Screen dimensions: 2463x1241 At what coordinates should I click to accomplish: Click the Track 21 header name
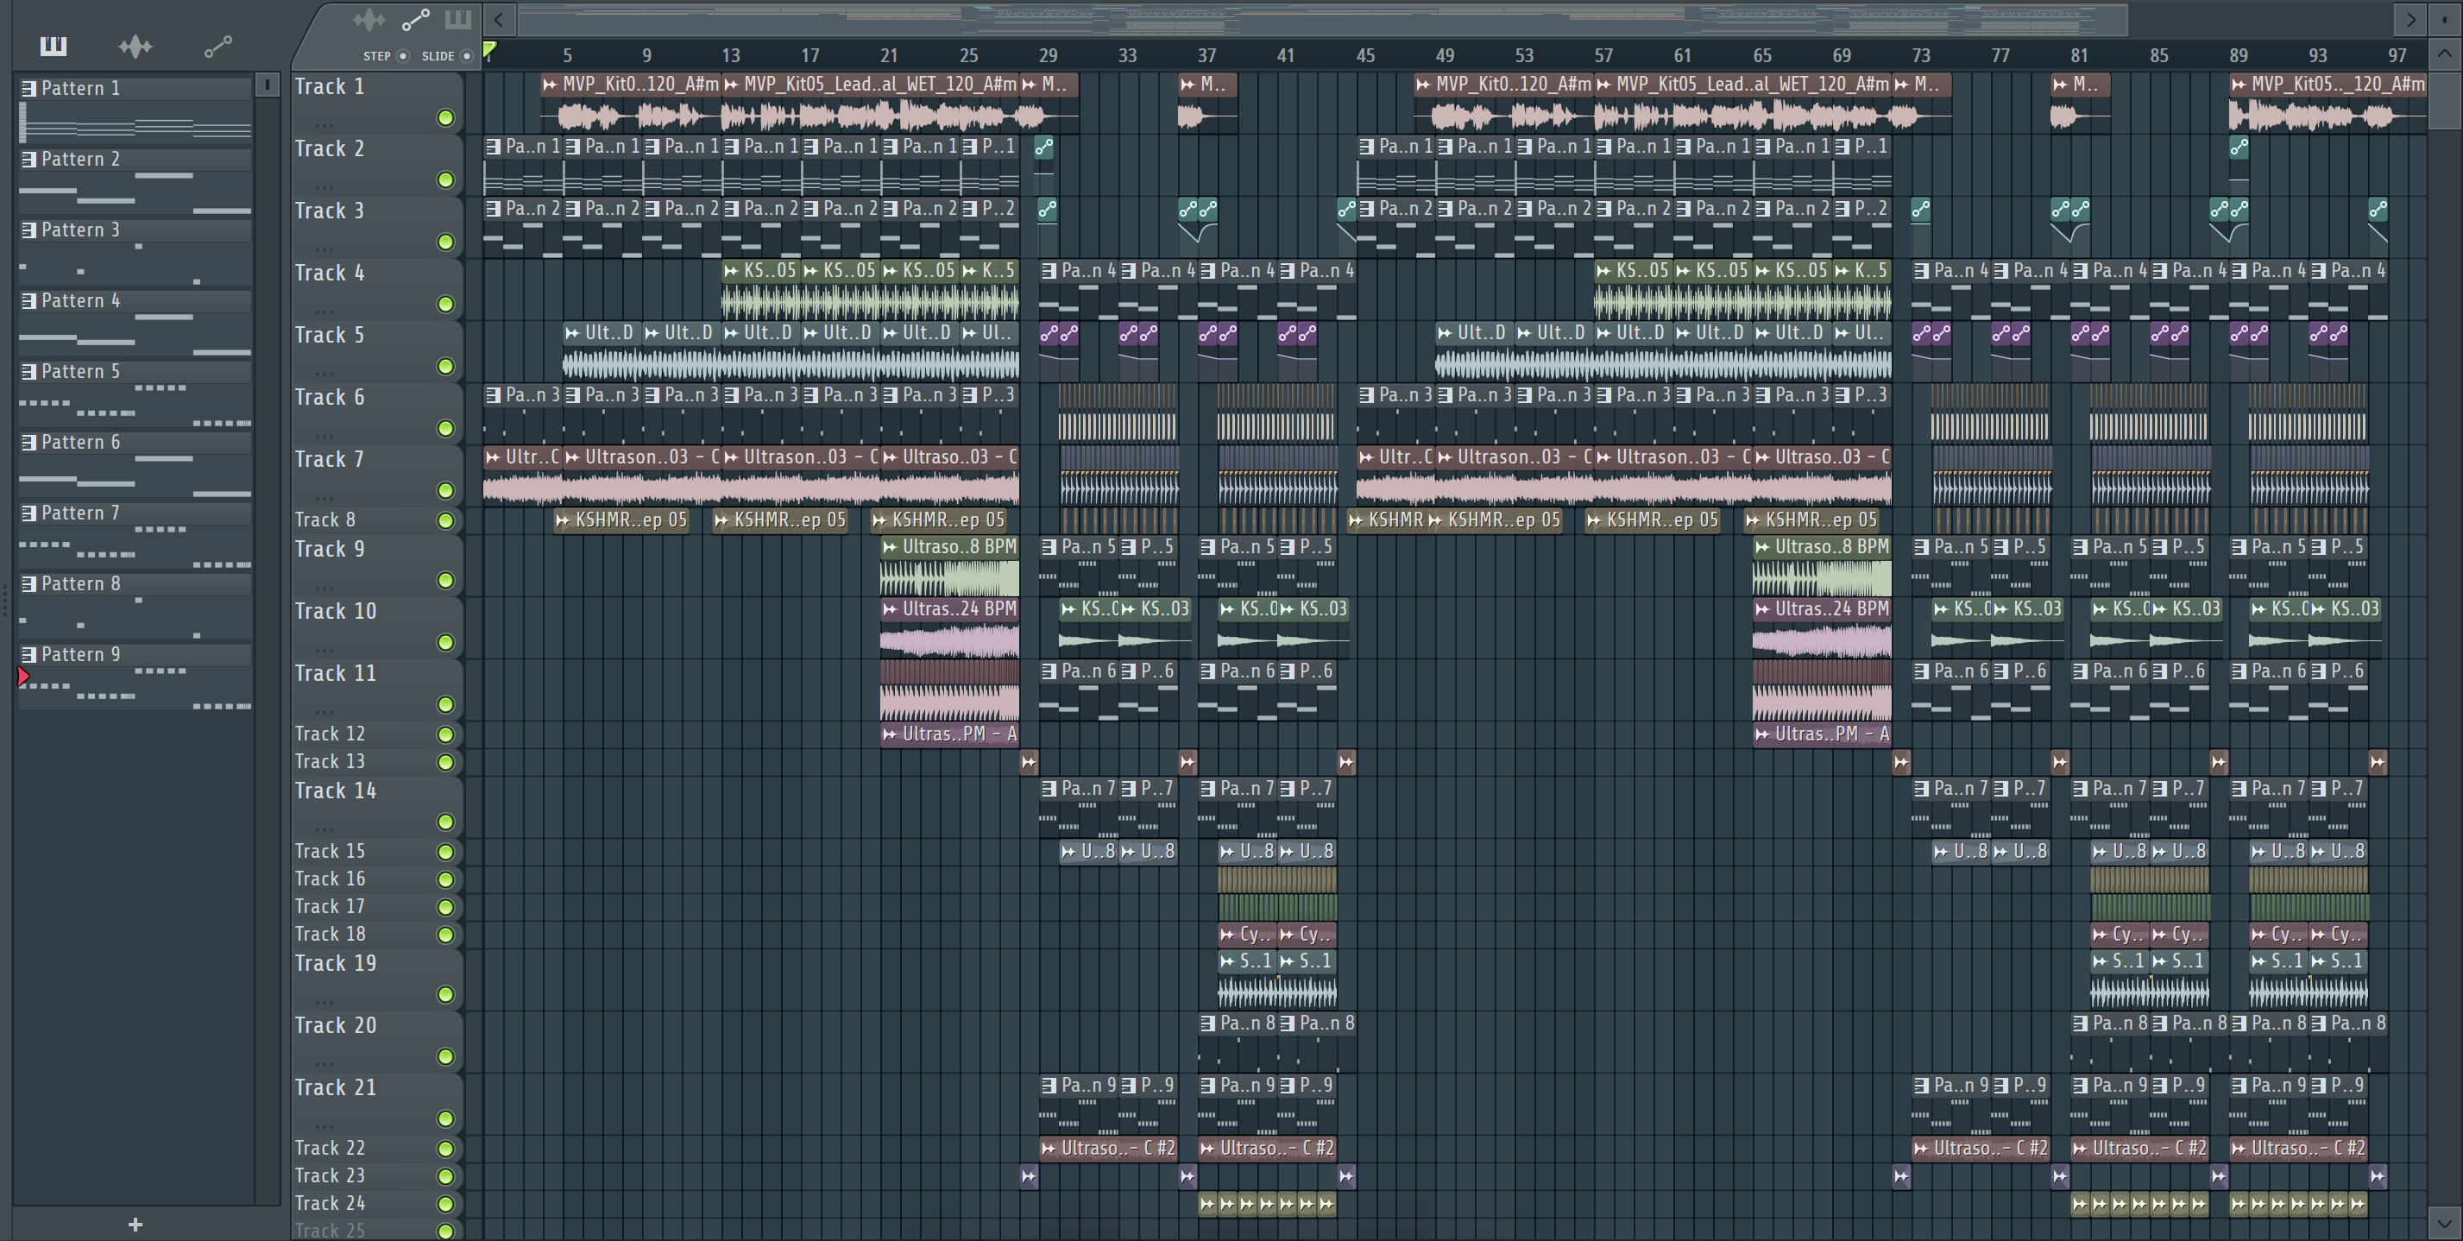336,1087
